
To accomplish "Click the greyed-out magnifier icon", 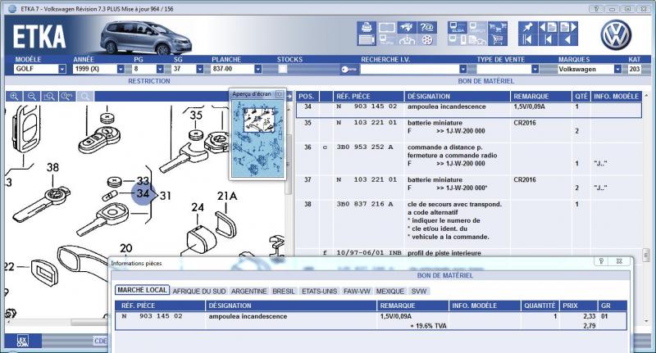I will tap(85, 97).
